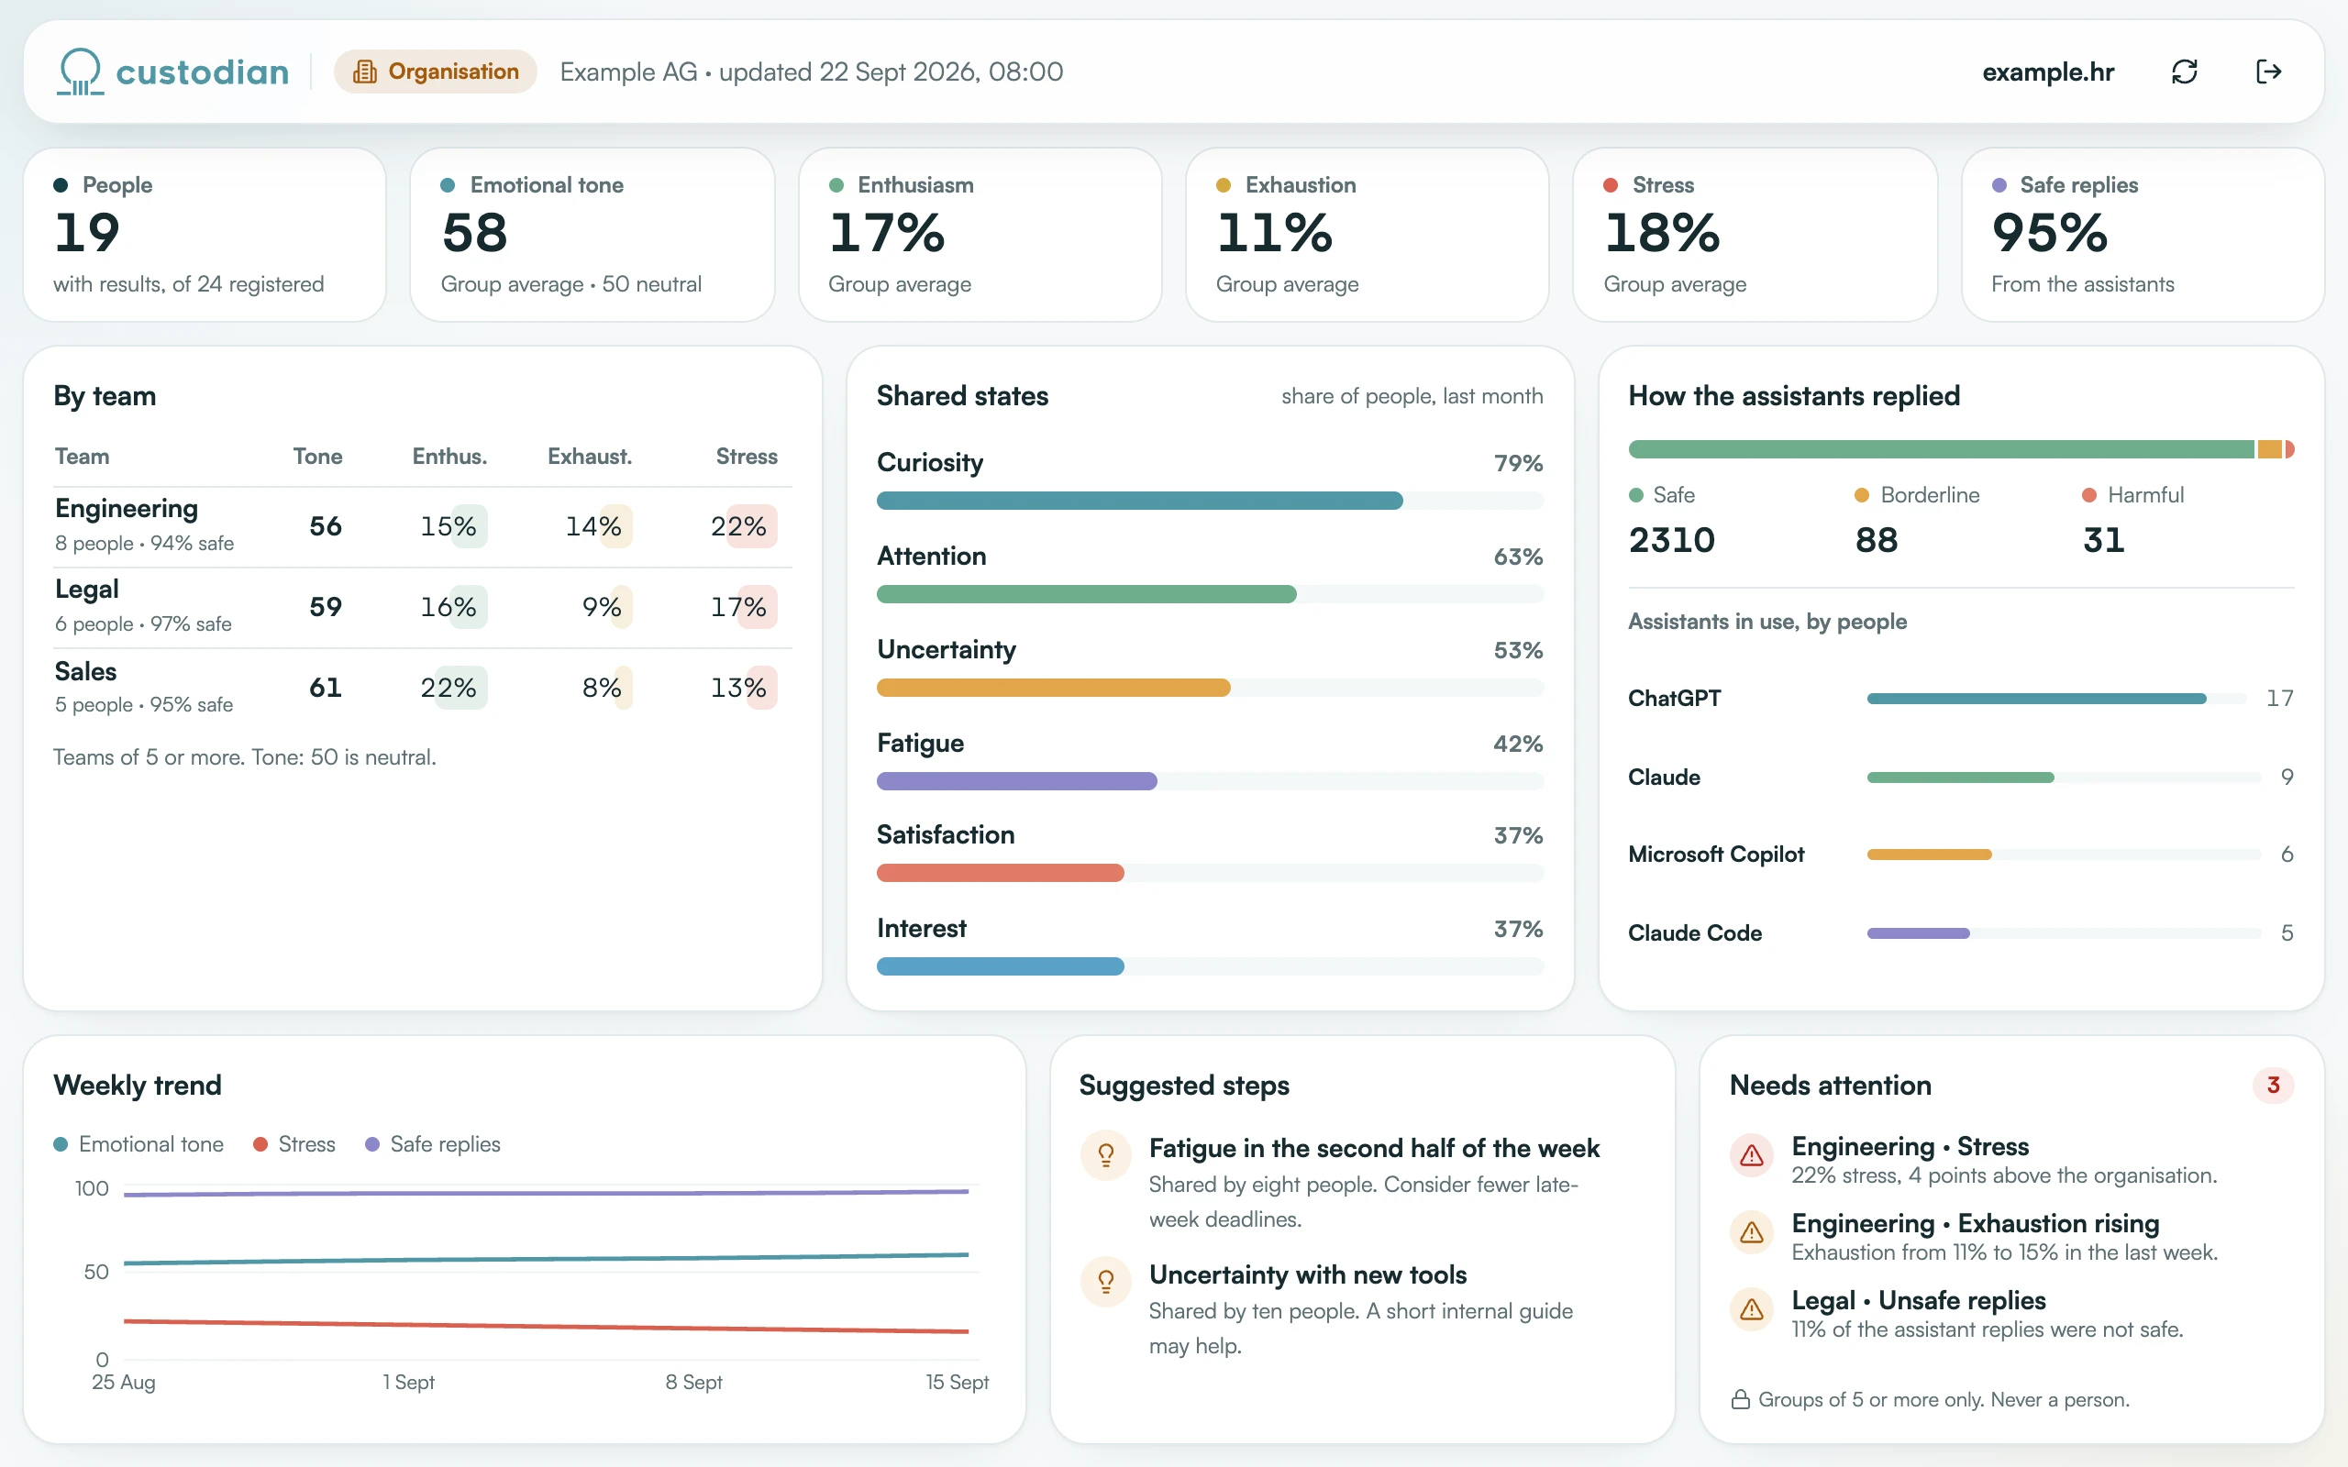Click the lock icon next to privacy note
The height and width of the screenshot is (1467, 2348).
click(1741, 1399)
